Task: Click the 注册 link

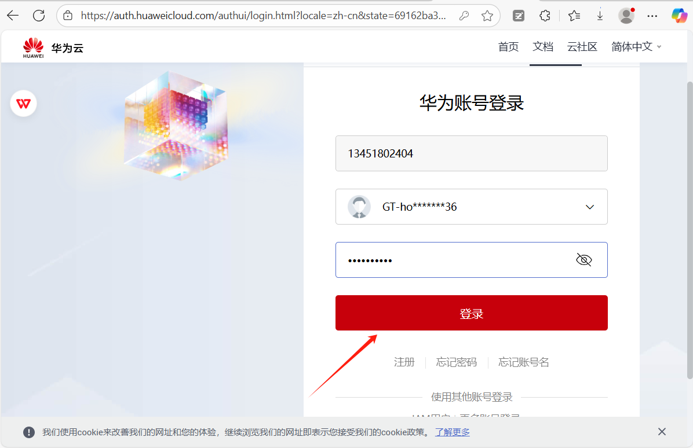Action: tap(404, 362)
